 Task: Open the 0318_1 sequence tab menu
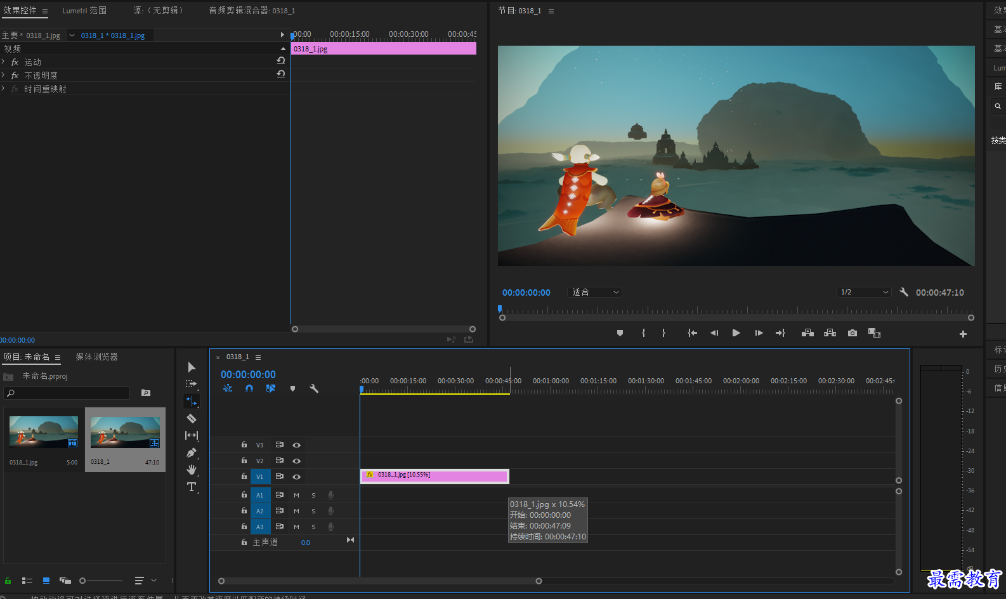258,357
